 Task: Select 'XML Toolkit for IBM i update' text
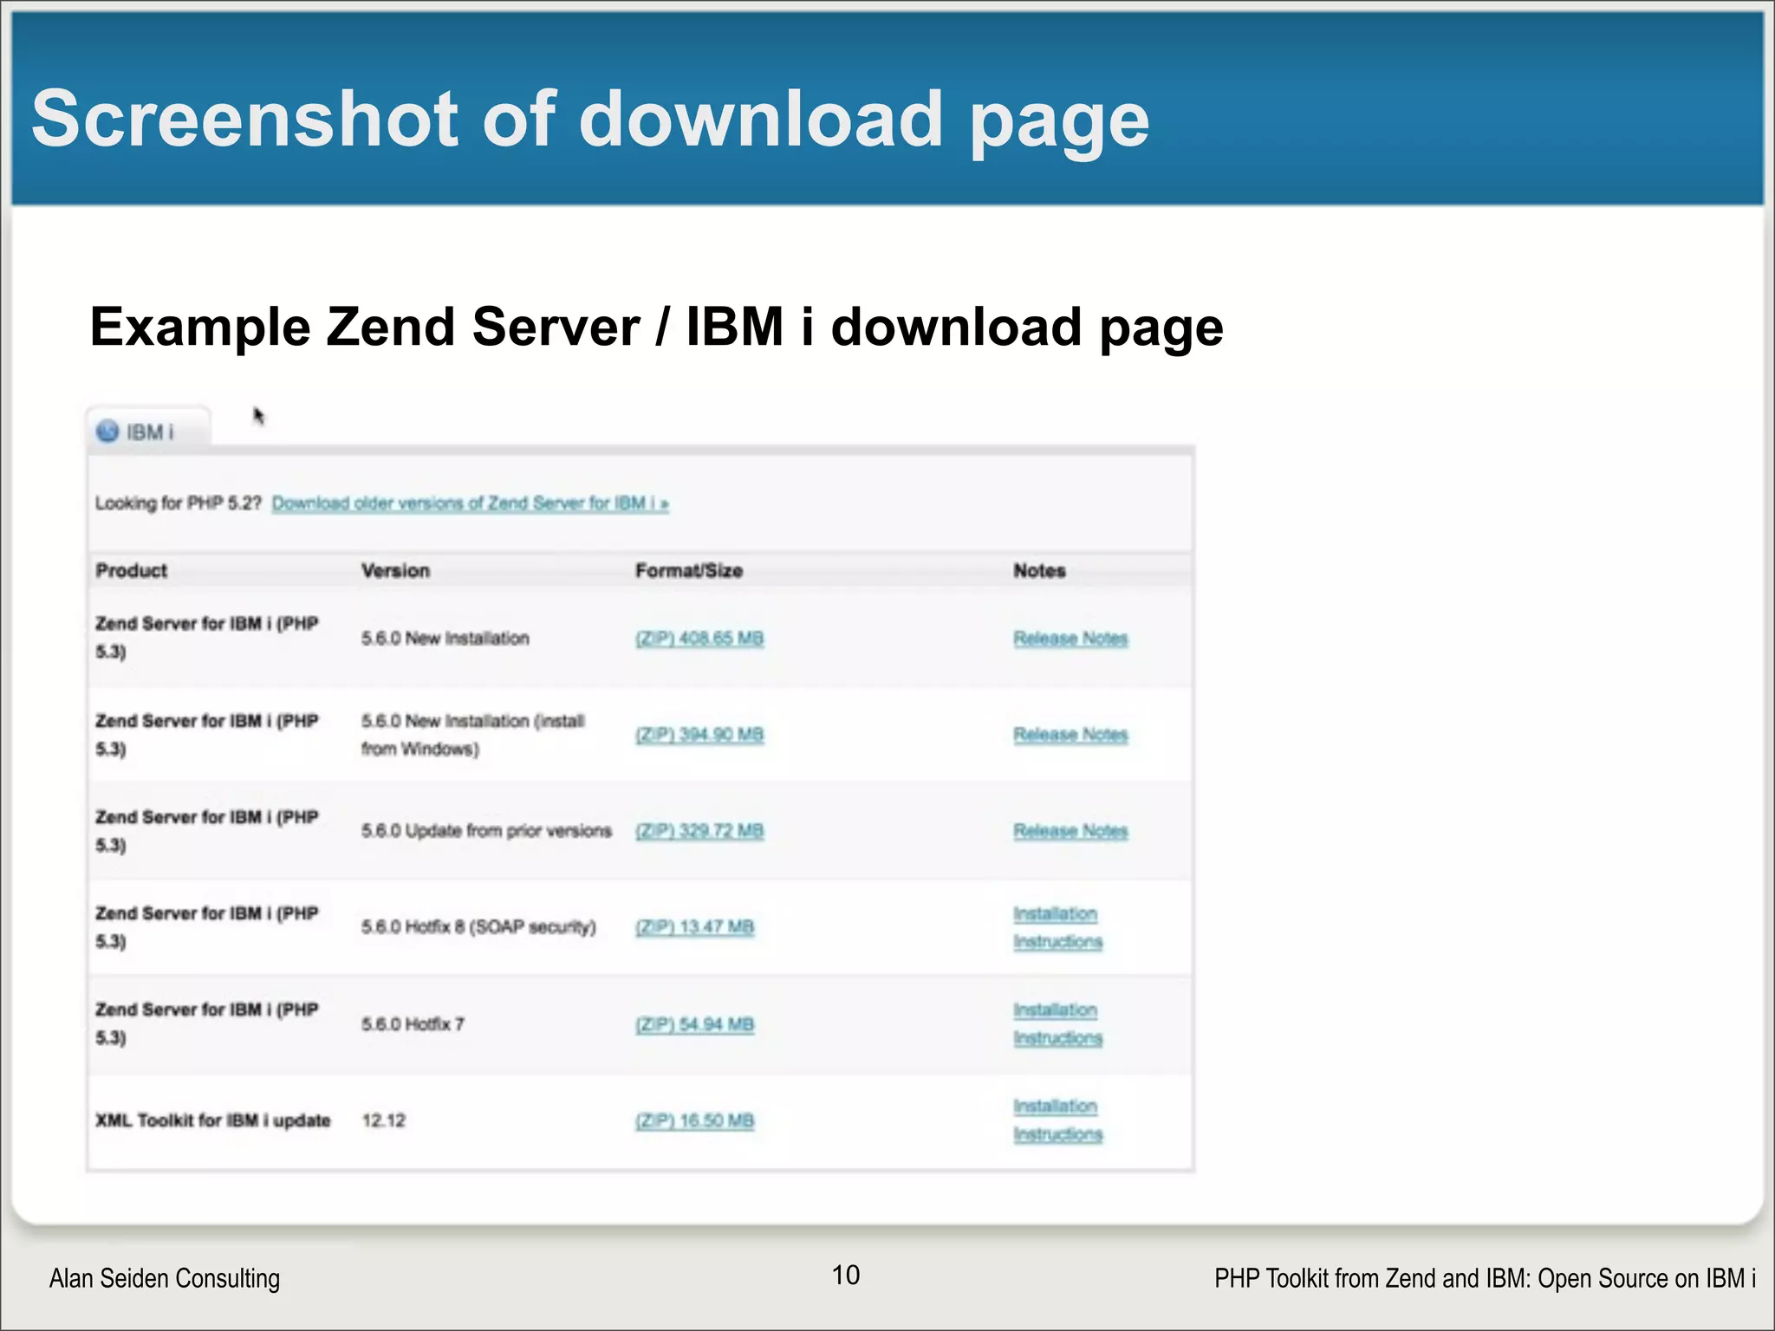point(213,1120)
